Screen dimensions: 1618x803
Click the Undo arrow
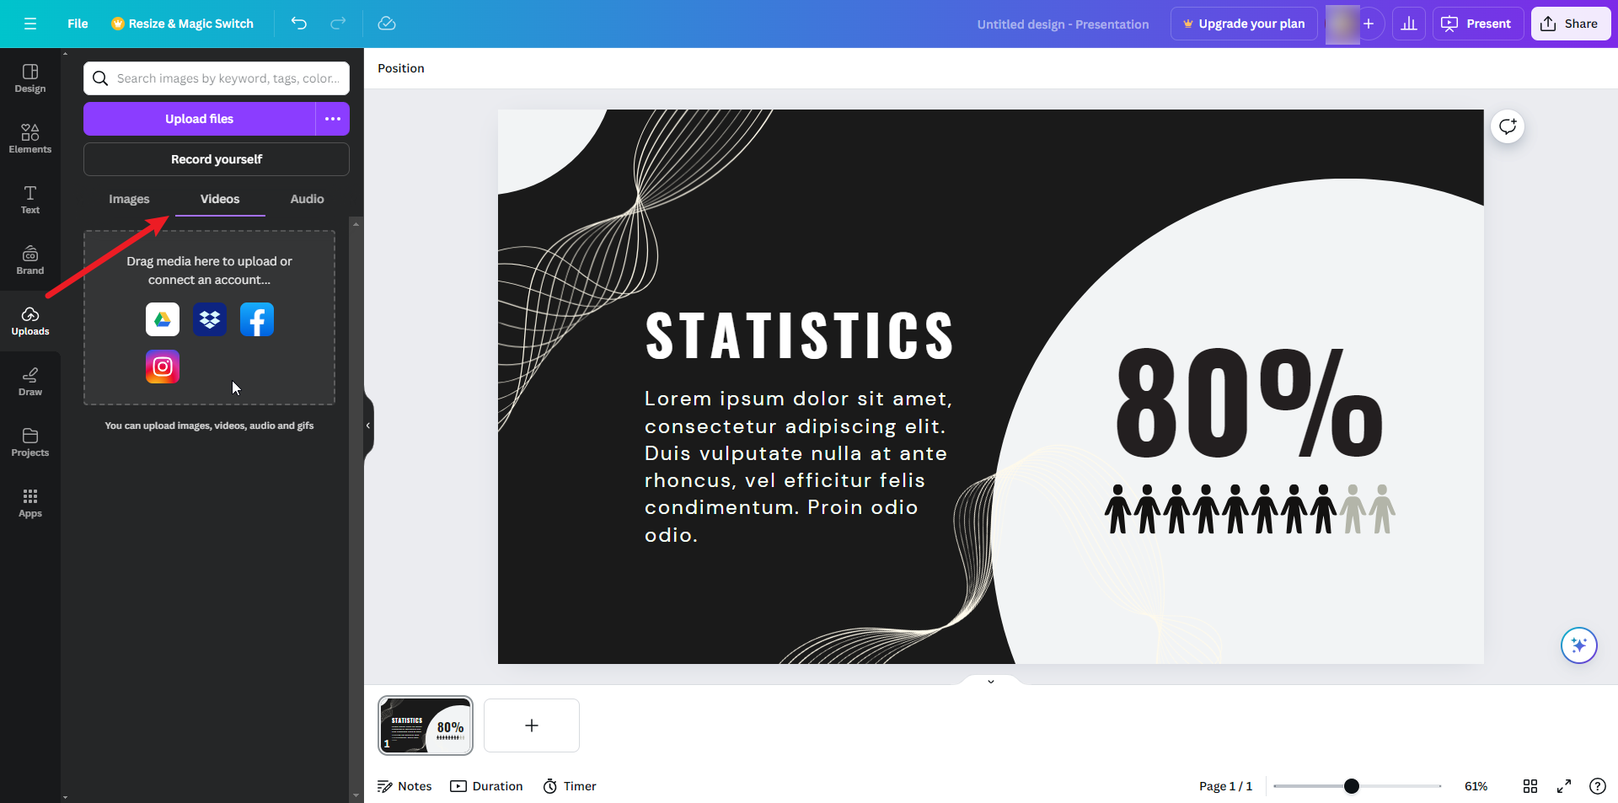click(x=299, y=24)
